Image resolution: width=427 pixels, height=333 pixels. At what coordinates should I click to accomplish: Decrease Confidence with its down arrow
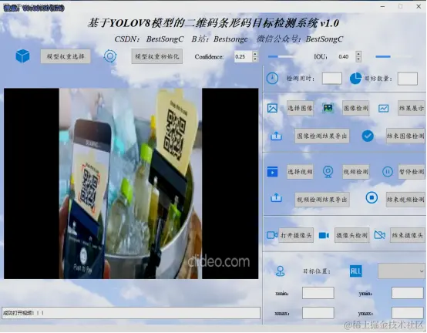(x=255, y=59)
